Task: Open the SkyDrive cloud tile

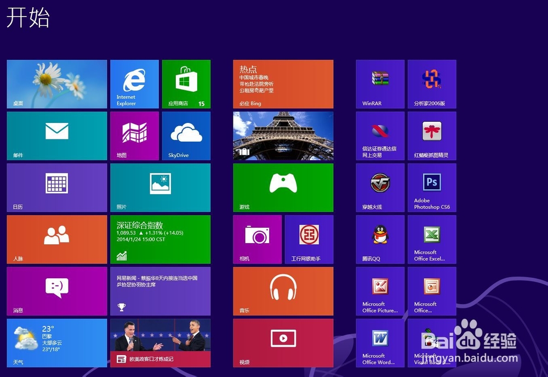Action: click(186, 136)
